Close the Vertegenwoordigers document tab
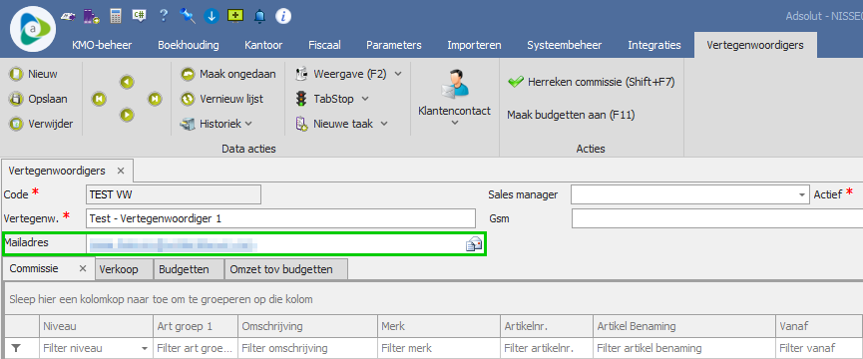Image resolution: width=863 pixels, height=359 pixels. pyautogui.click(x=121, y=171)
